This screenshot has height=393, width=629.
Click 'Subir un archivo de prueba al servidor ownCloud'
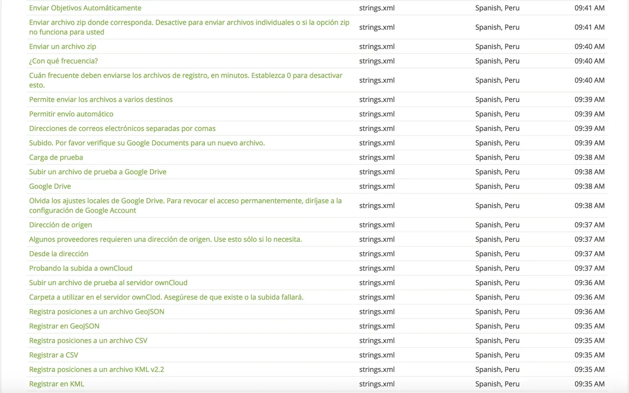108,283
